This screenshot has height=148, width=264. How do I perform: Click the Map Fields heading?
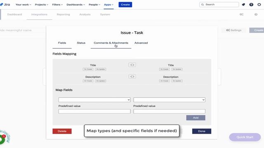(x=64, y=90)
